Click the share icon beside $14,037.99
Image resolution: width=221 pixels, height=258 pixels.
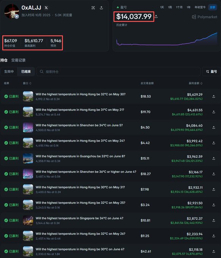pyautogui.click(x=156, y=16)
